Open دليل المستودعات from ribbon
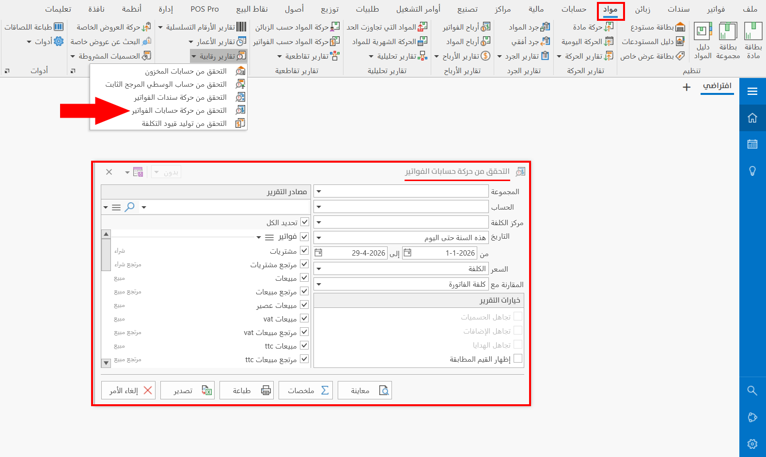This screenshot has width=766, height=457. point(653,42)
